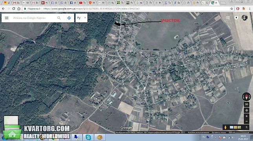
Task: Go back with browser back arrow
Action: tap(4, 9)
